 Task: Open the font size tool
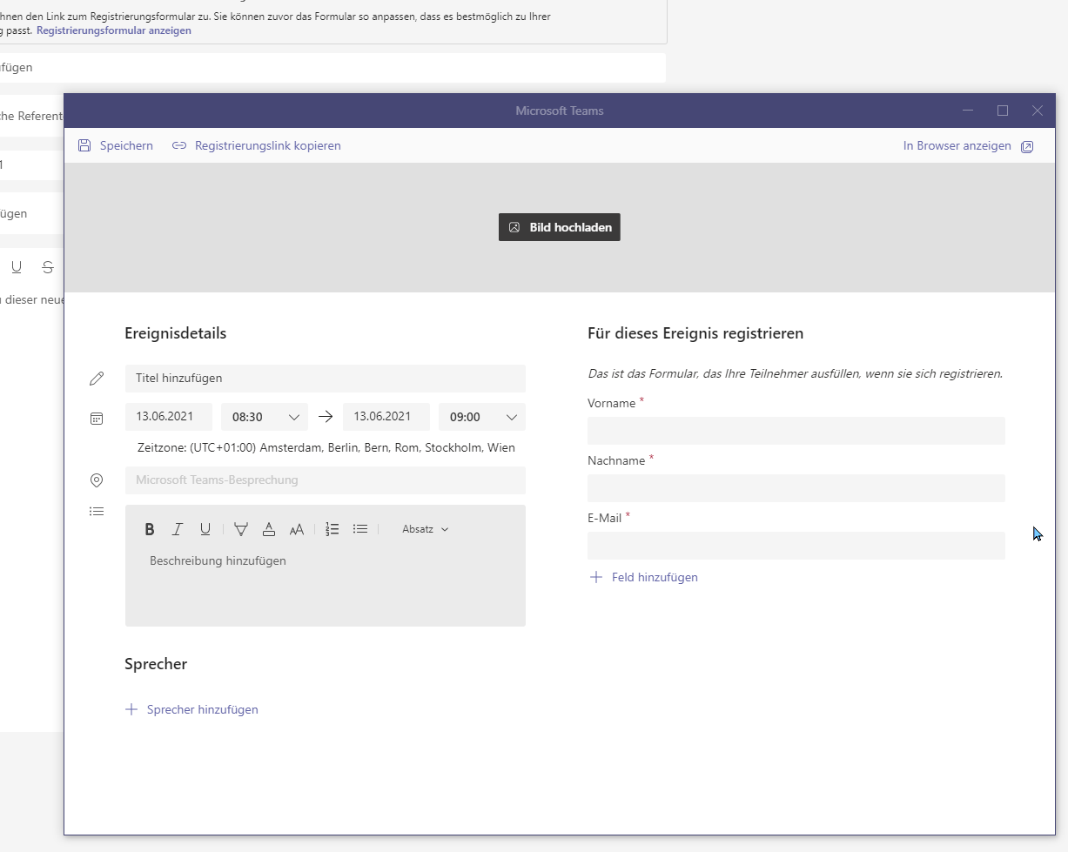point(297,529)
